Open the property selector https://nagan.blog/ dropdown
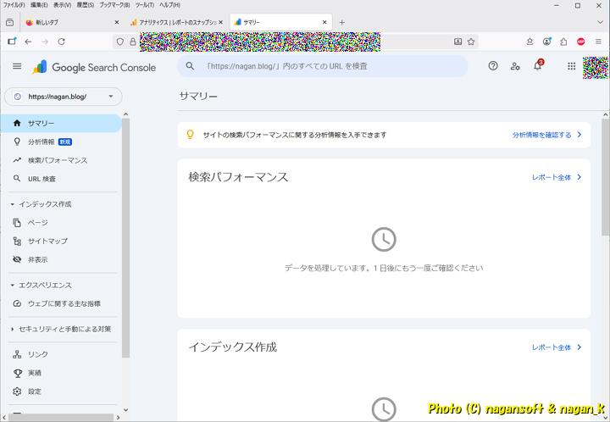This screenshot has width=610, height=422. [x=63, y=97]
